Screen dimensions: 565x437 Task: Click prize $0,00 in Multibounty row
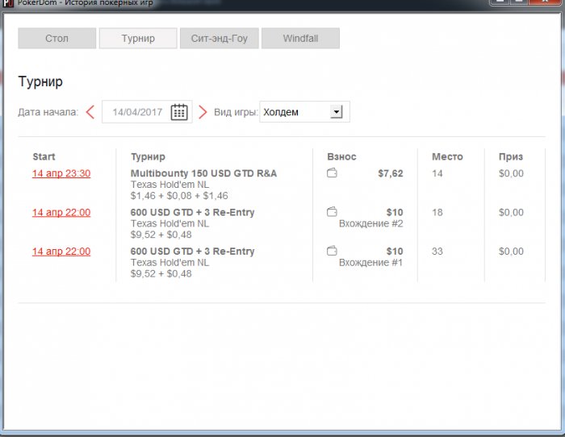pos(511,173)
